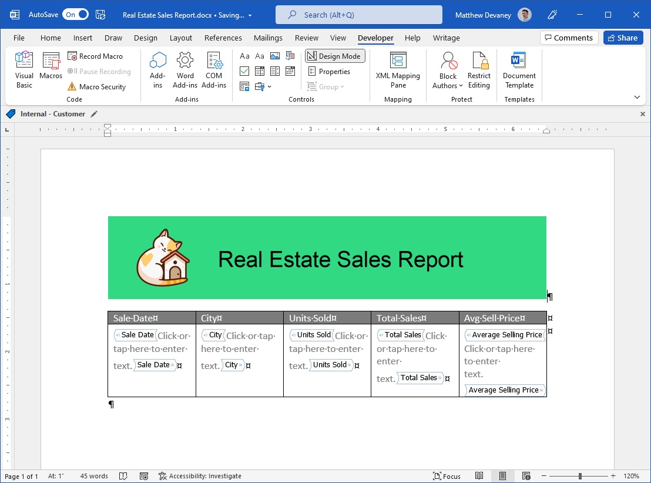This screenshot has height=483, width=651.
Task: Insert a Combo Box content control
Action: [x=259, y=71]
